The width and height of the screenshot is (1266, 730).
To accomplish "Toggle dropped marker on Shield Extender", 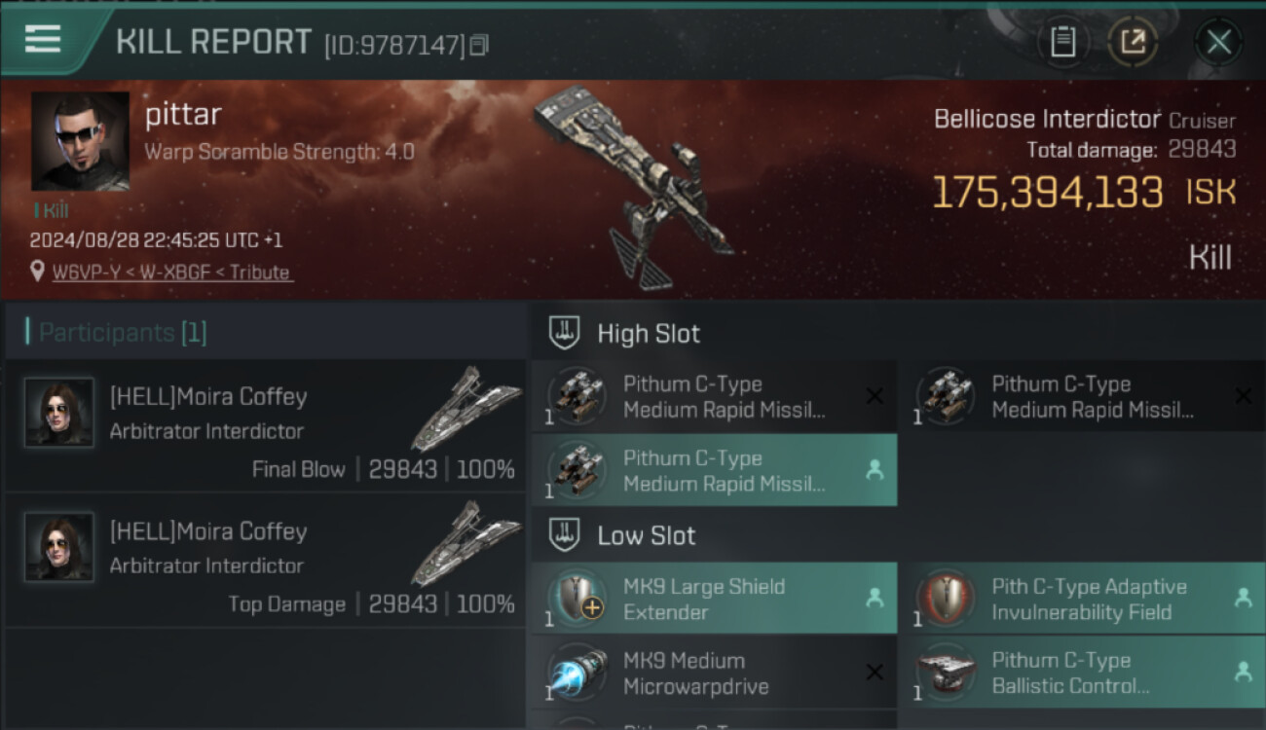I will pyautogui.click(x=875, y=599).
